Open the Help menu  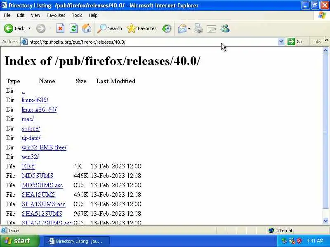[93, 15]
